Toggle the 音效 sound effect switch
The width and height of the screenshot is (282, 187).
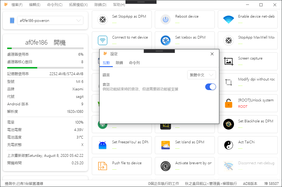tap(210, 87)
